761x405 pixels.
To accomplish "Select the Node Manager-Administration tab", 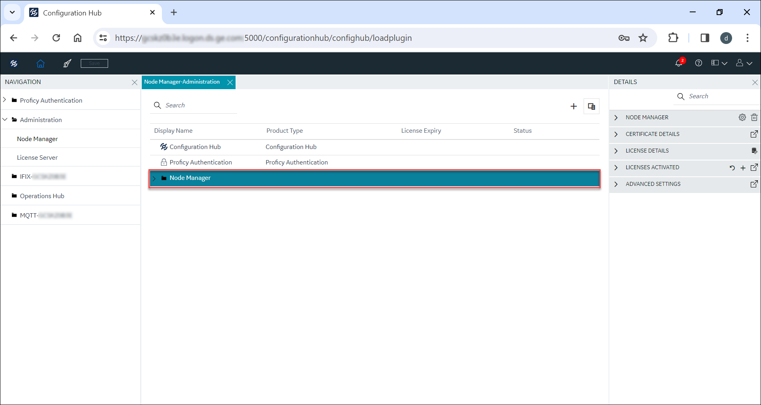I will point(182,82).
